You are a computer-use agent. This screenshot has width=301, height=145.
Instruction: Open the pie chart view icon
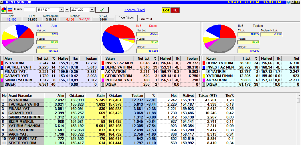(4, 10)
